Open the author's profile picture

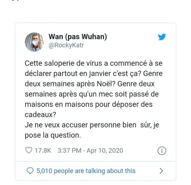coord(34,42)
